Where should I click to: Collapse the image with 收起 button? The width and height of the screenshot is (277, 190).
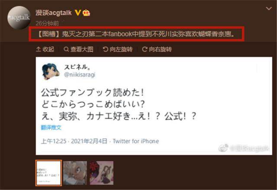coord(45,49)
